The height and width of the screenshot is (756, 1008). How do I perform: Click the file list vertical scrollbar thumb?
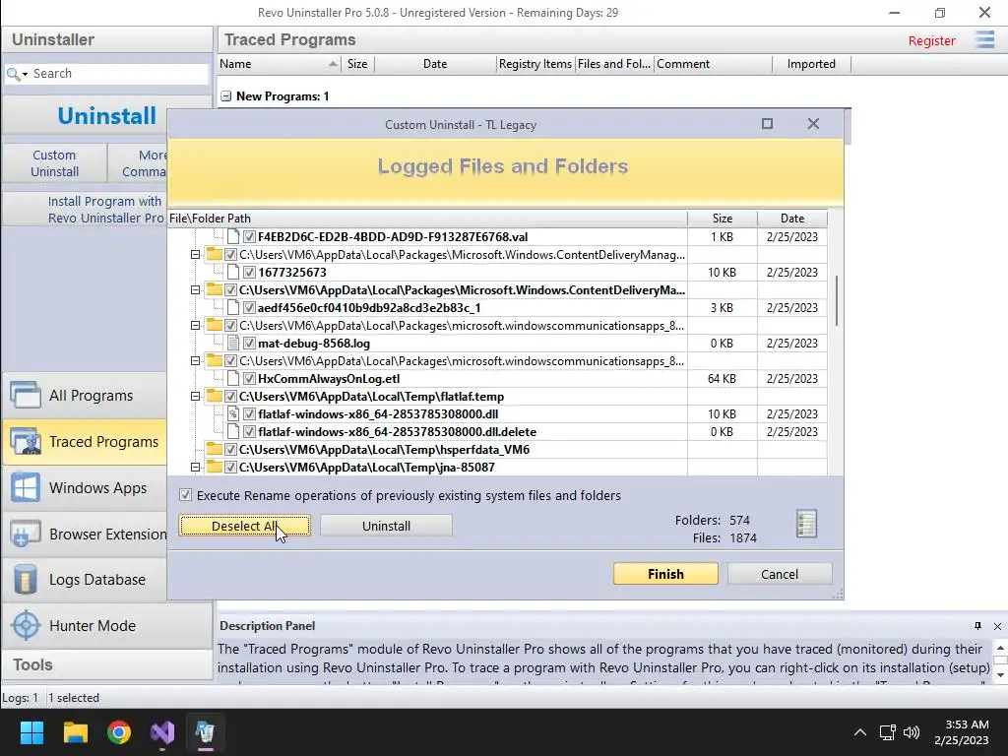pyautogui.click(x=836, y=300)
